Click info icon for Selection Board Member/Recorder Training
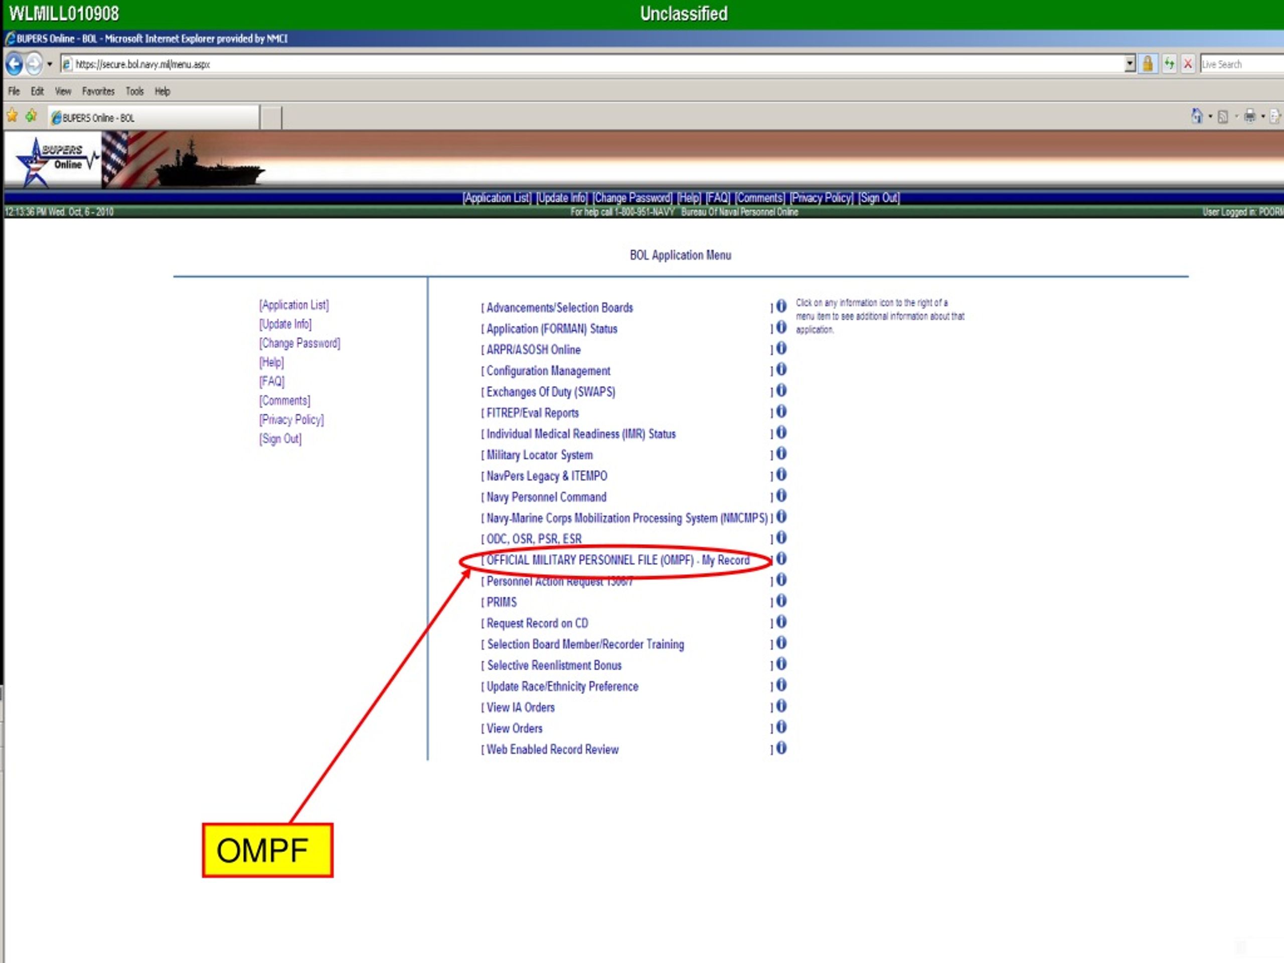 pyautogui.click(x=781, y=643)
